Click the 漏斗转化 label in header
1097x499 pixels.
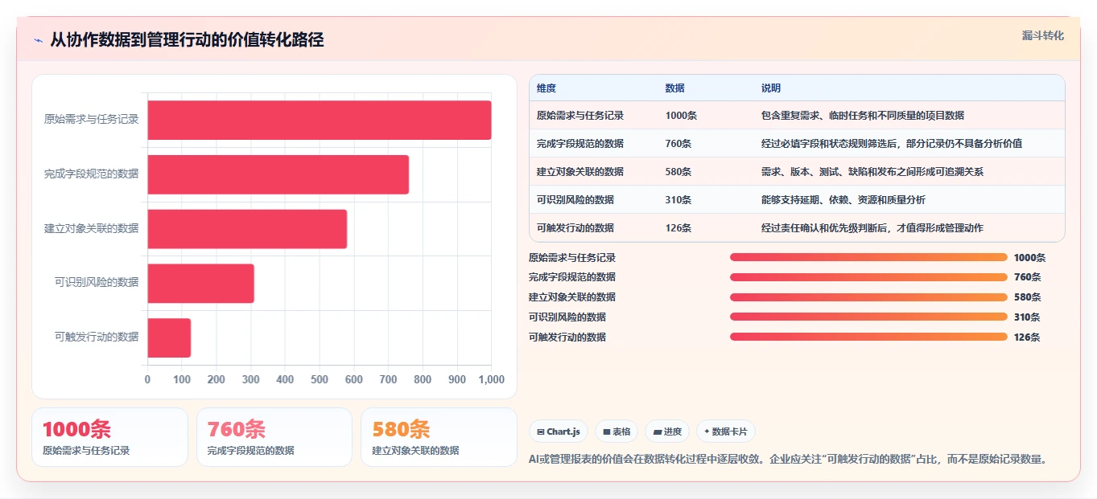(1043, 36)
